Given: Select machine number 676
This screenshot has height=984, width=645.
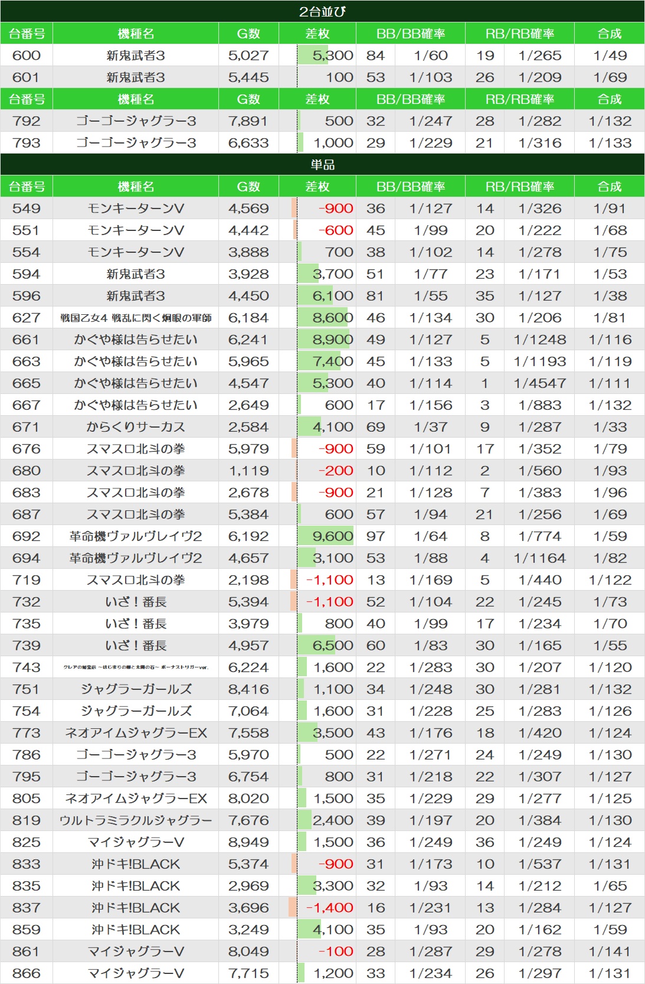Looking at the screenshot, I should click(x=27, y=449).
